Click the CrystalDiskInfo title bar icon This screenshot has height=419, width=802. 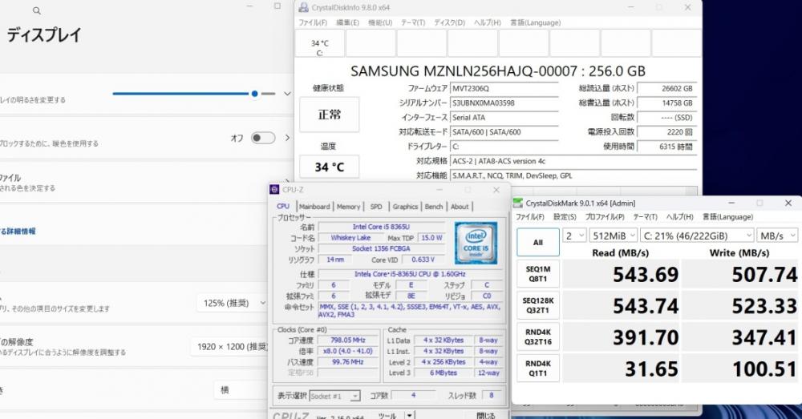point(303,7)
